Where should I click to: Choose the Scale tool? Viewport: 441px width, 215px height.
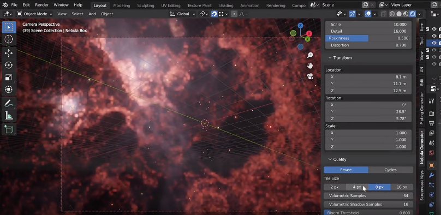click(x=9, y=77)
